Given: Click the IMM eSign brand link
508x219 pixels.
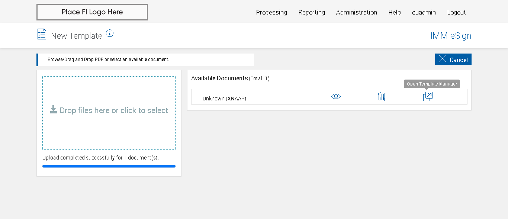Looking at the screenshot, I should pos(451,36).
